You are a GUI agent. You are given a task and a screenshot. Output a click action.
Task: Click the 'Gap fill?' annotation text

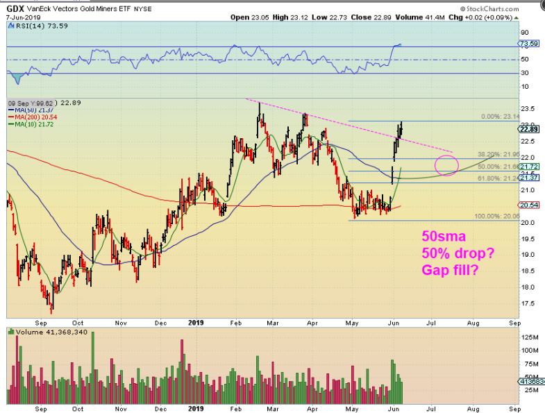[x=450, y=270]
